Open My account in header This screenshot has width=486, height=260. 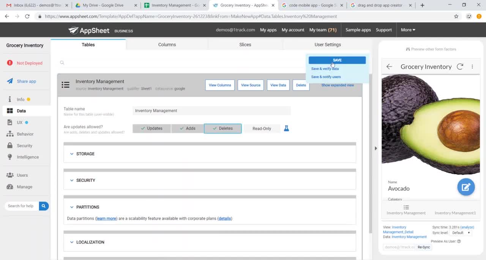click(x=293, y=30)
